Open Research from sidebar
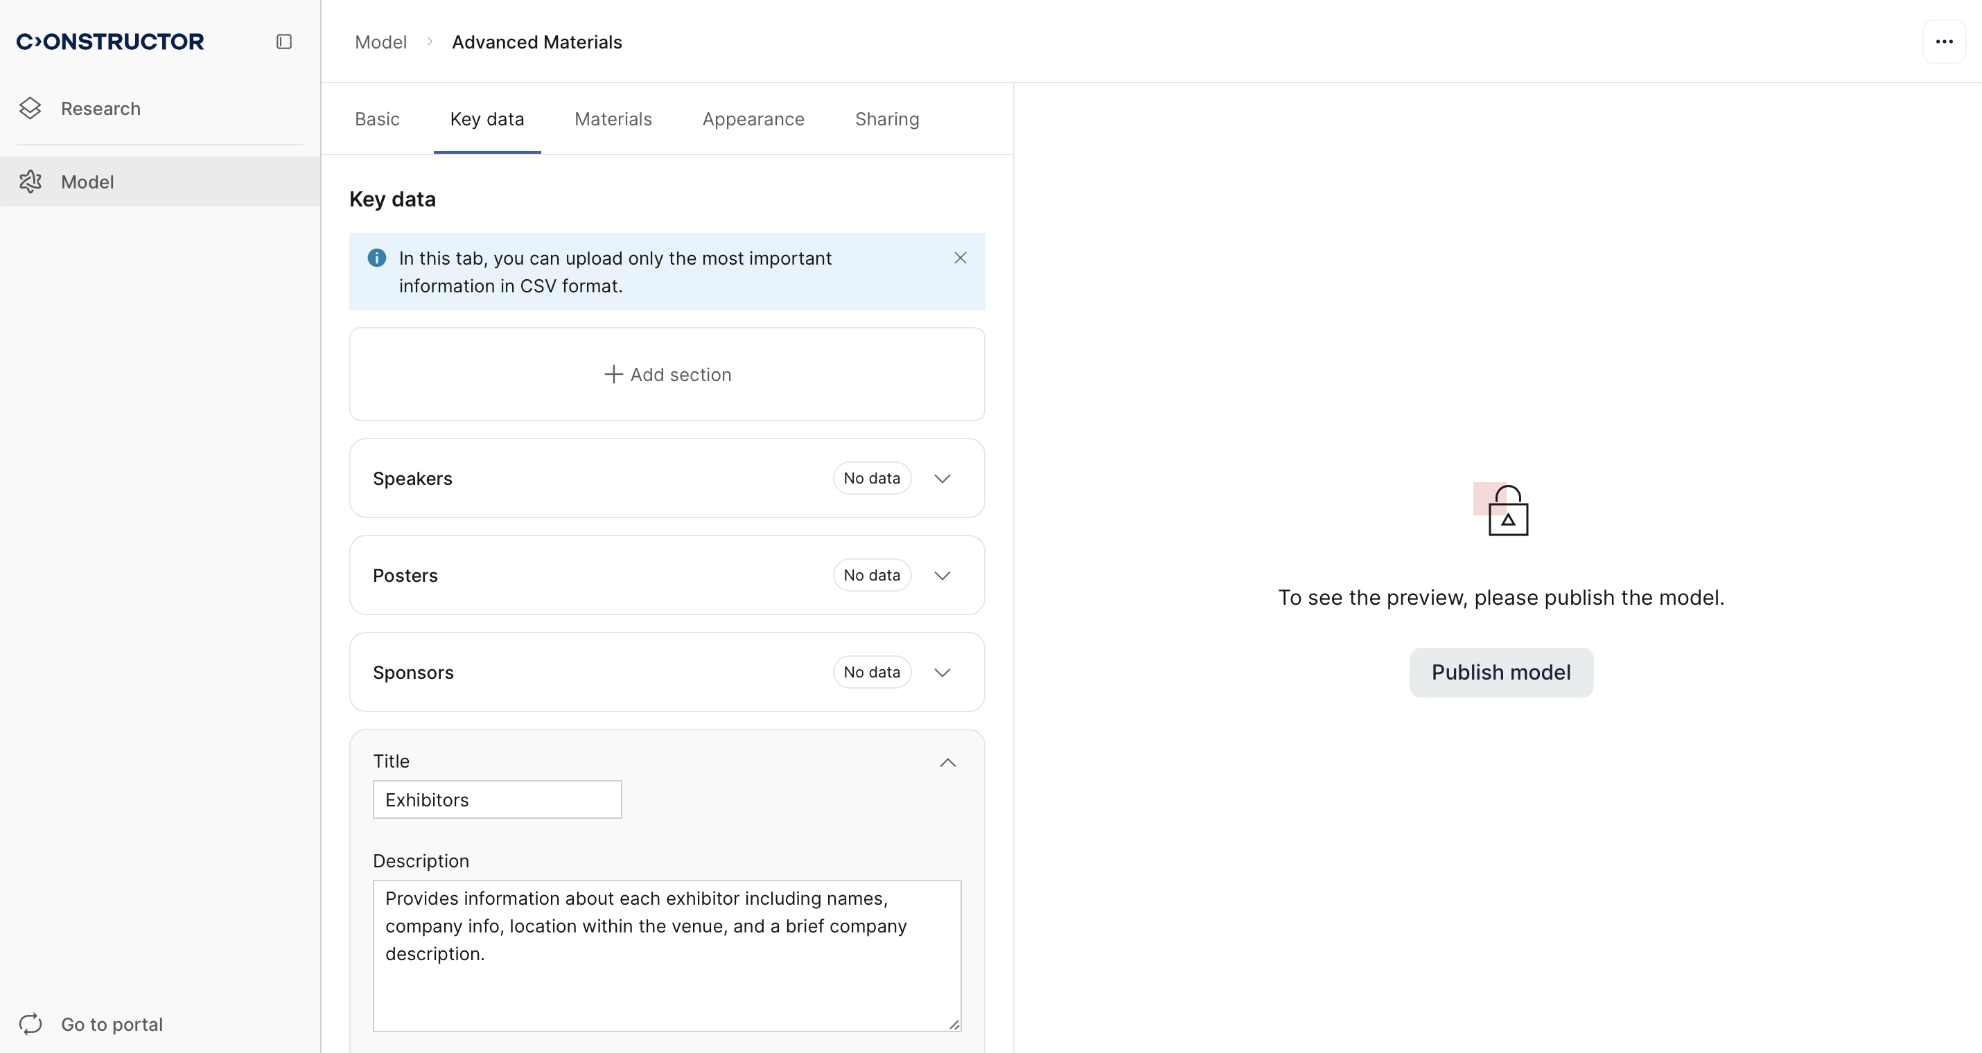Image resolution: width=1982 pixels, height=1053 pixels. click(100, 109)
